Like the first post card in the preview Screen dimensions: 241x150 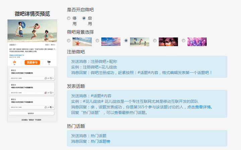pos(46,78)
